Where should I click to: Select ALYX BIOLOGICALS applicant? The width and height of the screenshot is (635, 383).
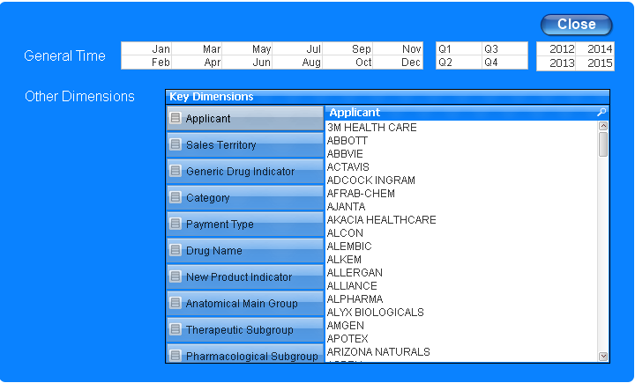461,313
